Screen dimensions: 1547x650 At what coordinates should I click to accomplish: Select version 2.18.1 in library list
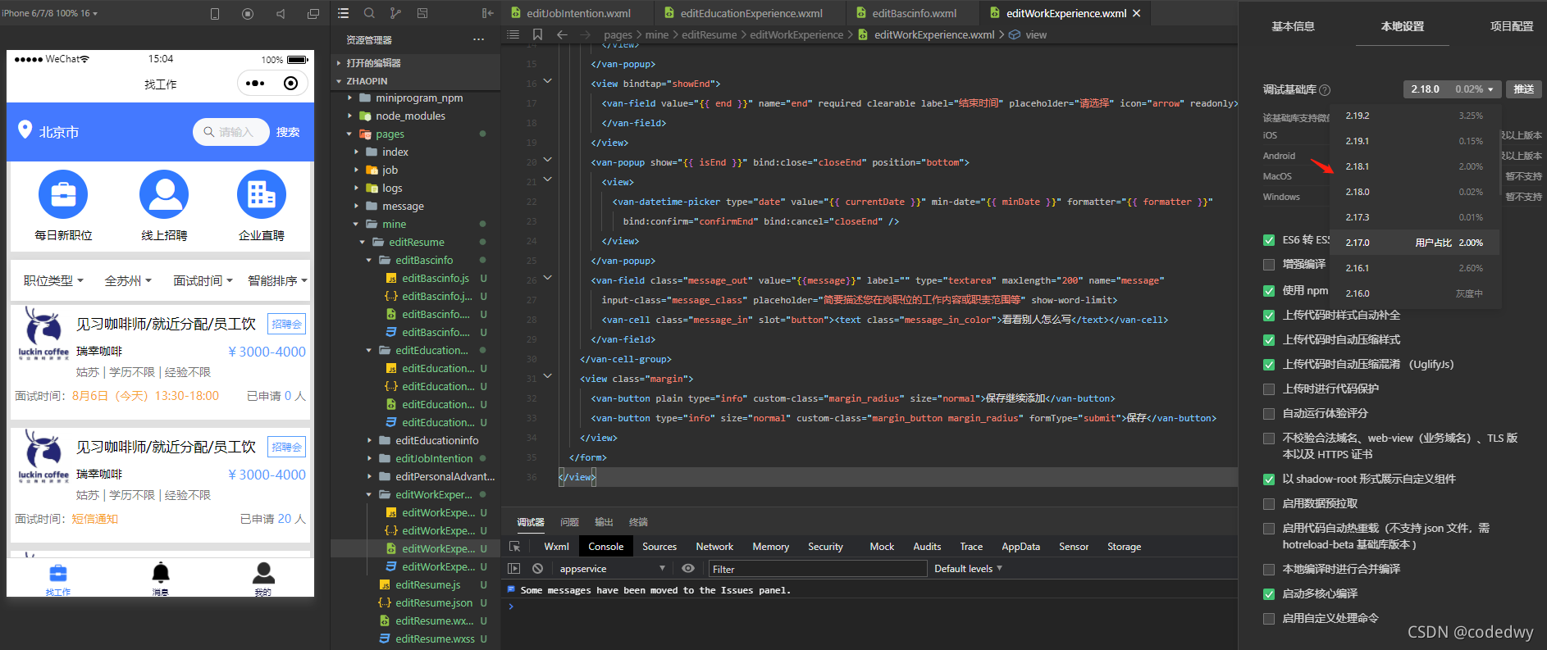tap(1414, 166)
